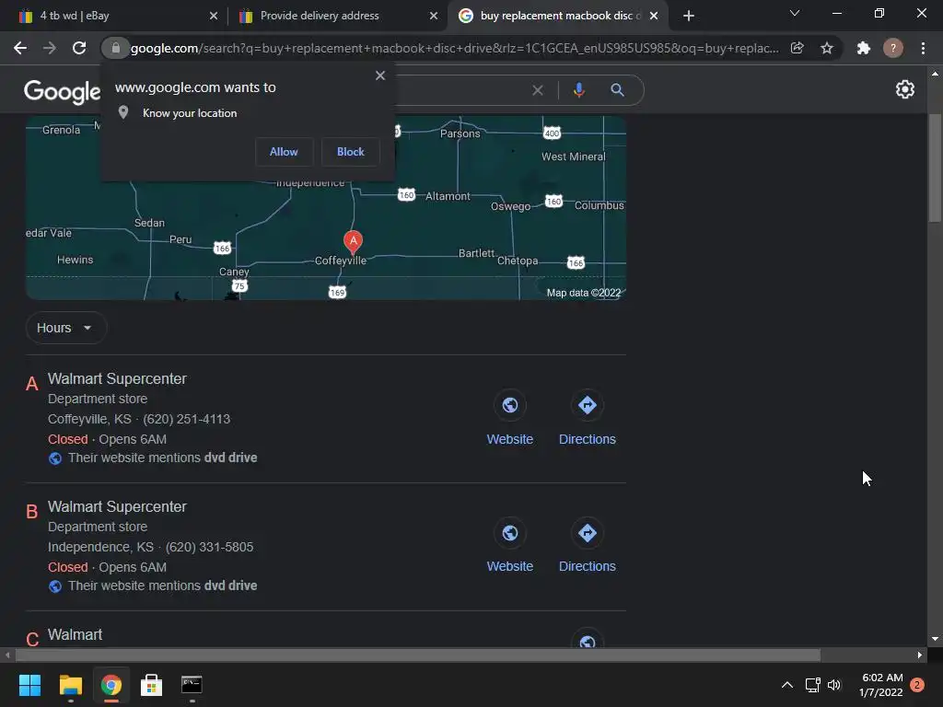Screen dimensions: 943x707
Task: Select the 'buy replacement macbook disc' tab
Action: point(555,16)
